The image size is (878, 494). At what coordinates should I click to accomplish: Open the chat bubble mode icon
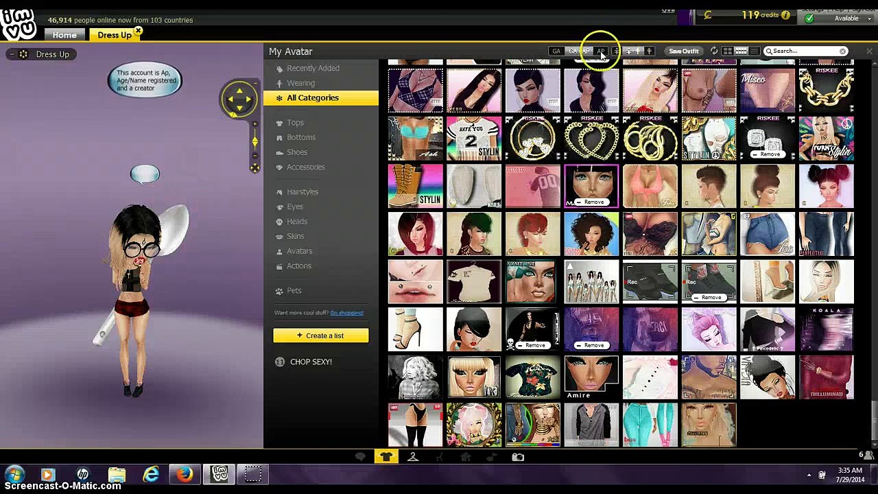pyautogui.click(x=360, y=457)
